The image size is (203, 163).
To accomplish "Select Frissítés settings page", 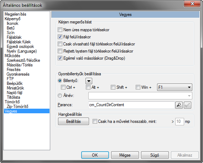I will (14, 70).
